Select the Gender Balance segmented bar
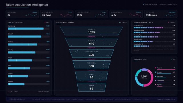The height and width of the screenshot is (103, 183). [x=154, y=28]
